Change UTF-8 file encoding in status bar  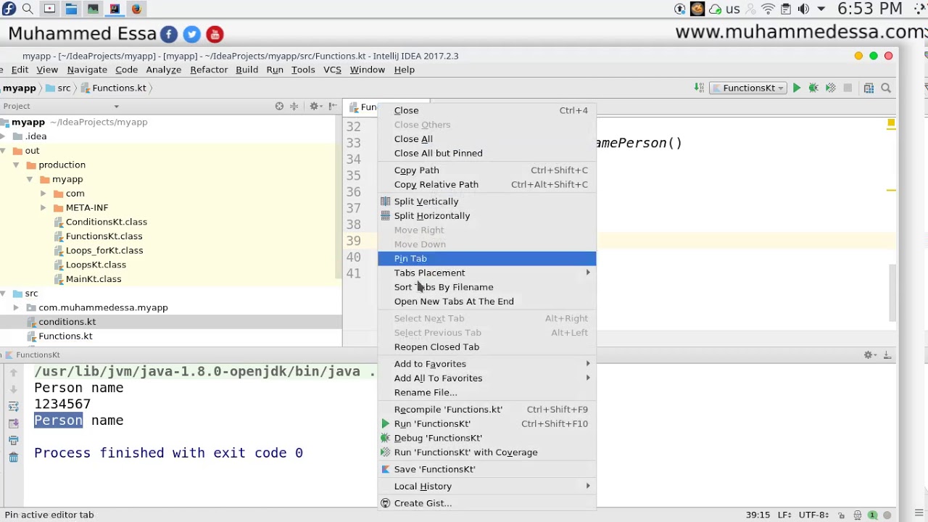[813, 515]
